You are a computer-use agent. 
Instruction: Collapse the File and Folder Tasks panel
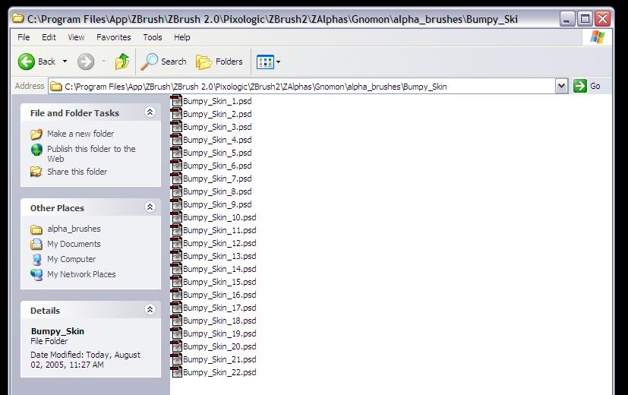150,112
